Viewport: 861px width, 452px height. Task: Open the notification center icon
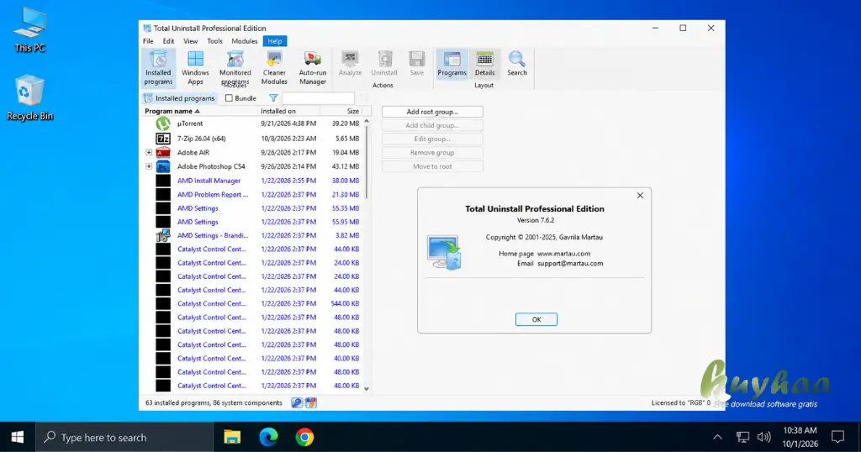click(838, 437)
